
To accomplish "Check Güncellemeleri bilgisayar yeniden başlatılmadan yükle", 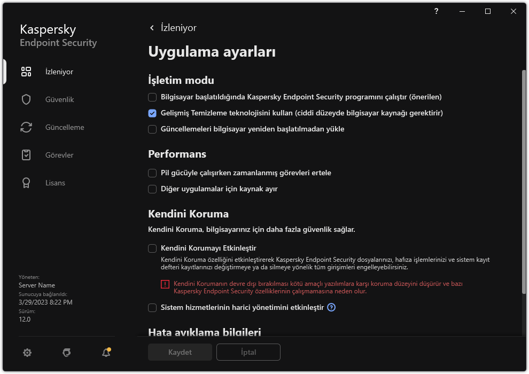I will click(152, 129).
